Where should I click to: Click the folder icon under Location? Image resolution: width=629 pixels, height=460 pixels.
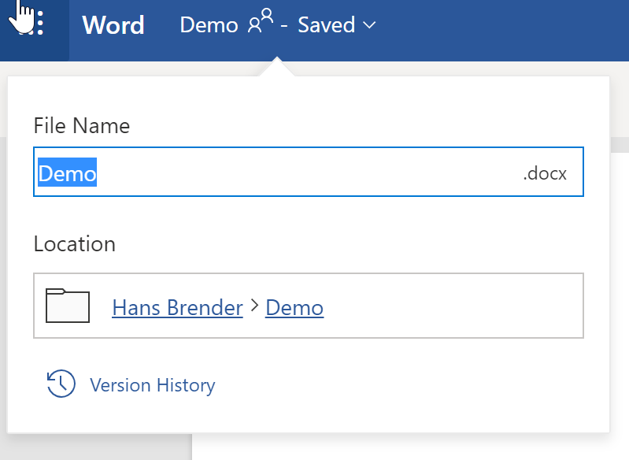click(x=68, y=306)
